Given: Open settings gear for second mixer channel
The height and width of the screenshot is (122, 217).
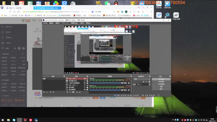Looking at the screenshot, I should pos(129,90).
